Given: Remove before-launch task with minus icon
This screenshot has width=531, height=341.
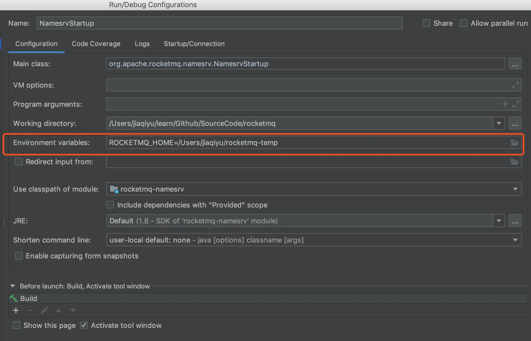Looking at the screenshot, I should 30,310.
